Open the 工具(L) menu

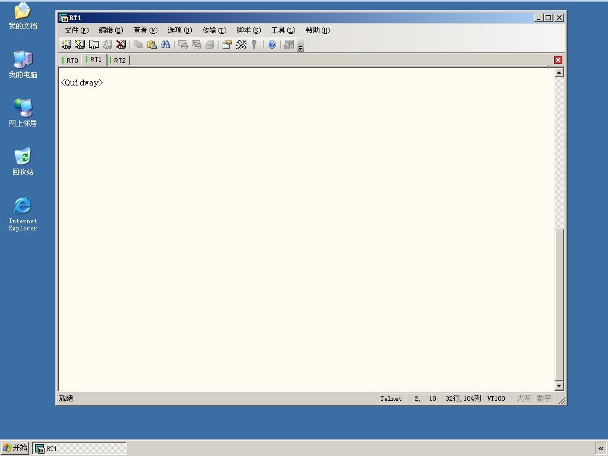(x=283, y=30)
